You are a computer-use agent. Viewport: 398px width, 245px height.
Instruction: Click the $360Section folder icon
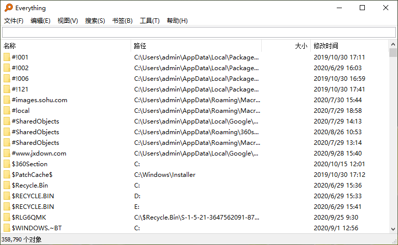7,164
